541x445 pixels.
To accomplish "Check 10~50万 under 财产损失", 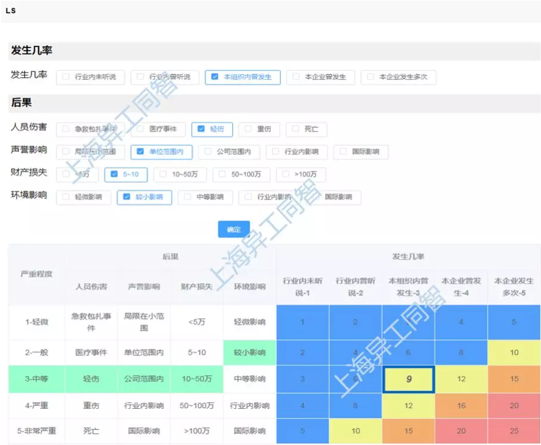I will (163, 175).
